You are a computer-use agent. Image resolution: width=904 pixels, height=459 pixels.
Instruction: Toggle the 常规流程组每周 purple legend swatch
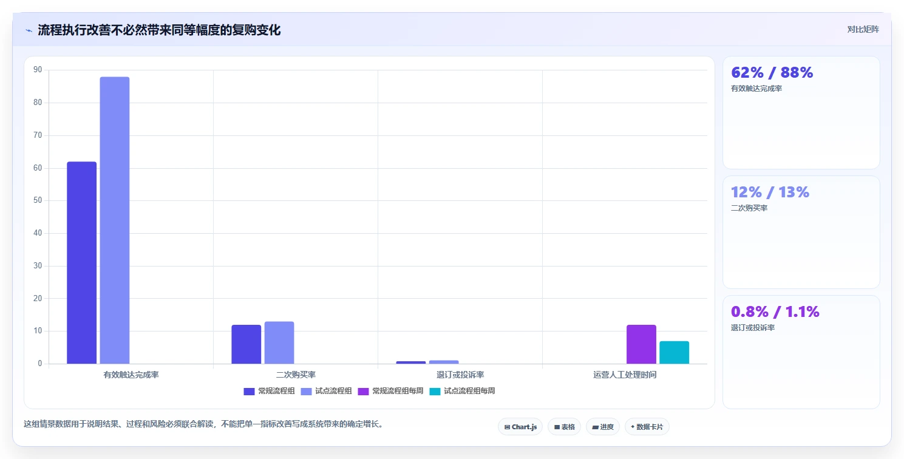click(x=363, y=391)
